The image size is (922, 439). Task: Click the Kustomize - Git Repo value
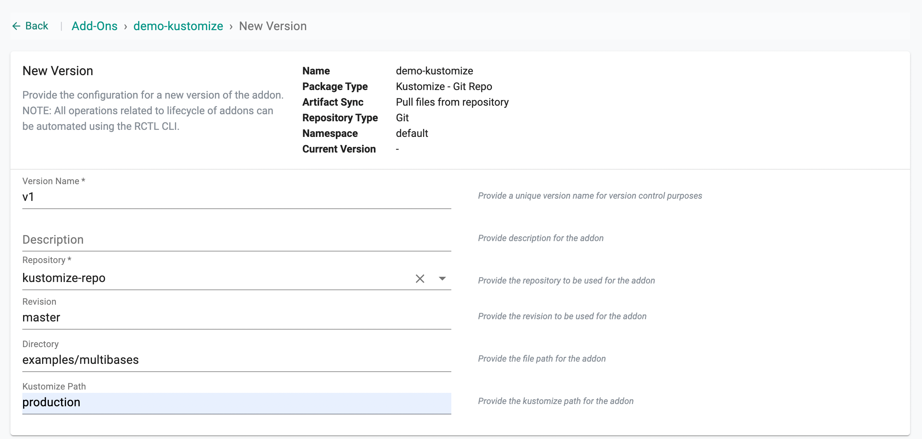click(x=443, y=86)
